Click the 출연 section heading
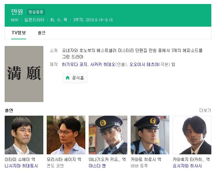Screen dimensions: 221x173 (9, 110)
